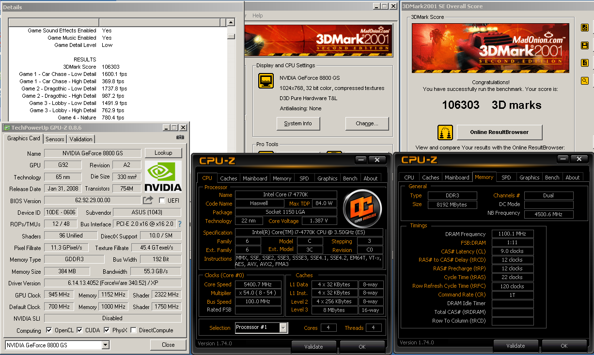
Task: Click the NVIDIA logo in GPU-Z
Action: coord(163,177)
